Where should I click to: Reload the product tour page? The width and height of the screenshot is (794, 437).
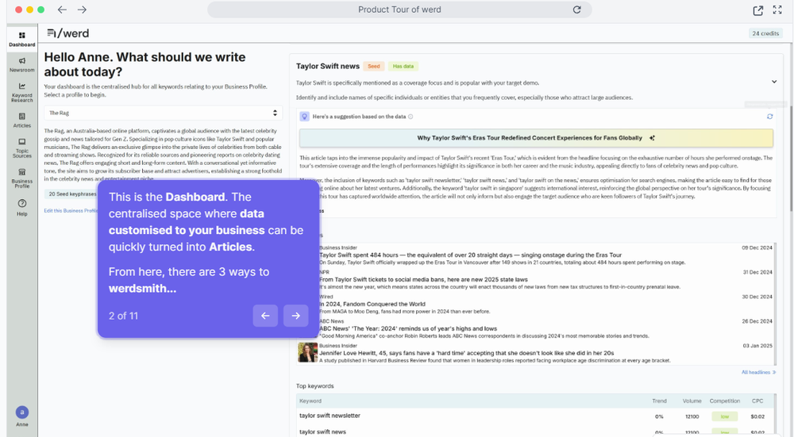(x=576, y=10)
